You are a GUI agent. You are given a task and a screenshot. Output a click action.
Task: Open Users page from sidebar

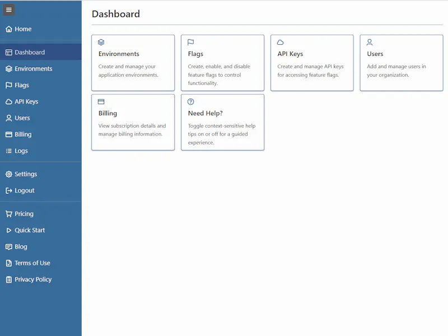pos(40,118)
